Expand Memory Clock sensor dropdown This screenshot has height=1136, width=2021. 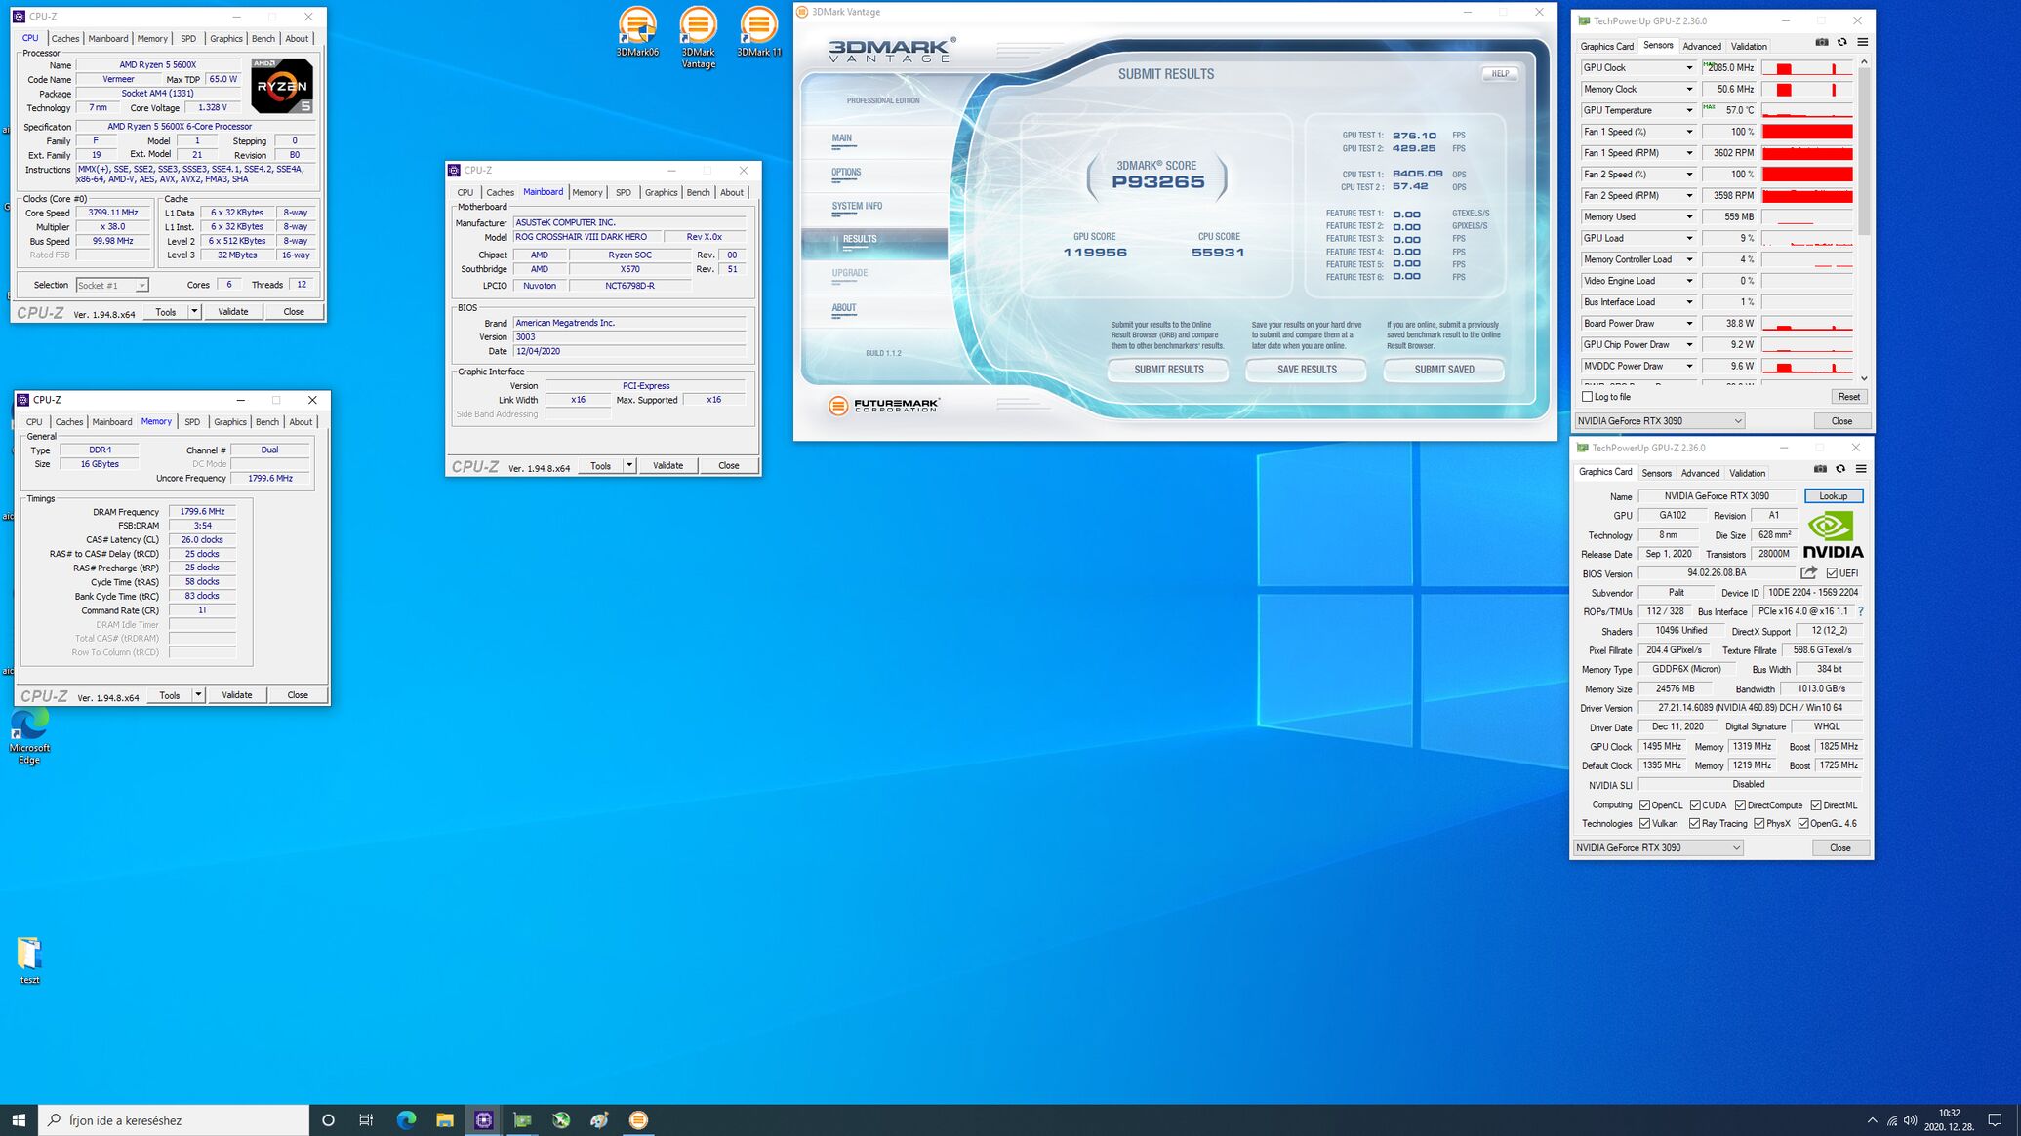(1689, 90)
